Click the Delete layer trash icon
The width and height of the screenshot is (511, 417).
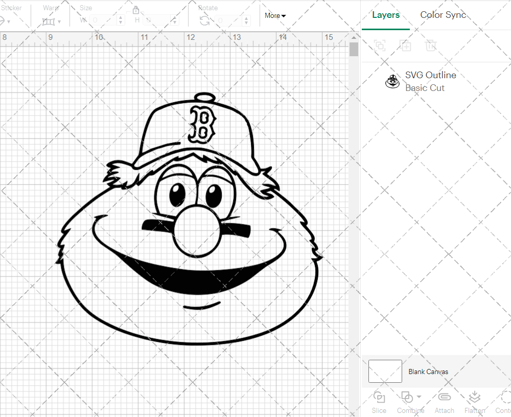431,45
